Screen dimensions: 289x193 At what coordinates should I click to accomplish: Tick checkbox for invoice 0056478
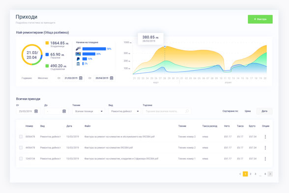coord(21,137)
